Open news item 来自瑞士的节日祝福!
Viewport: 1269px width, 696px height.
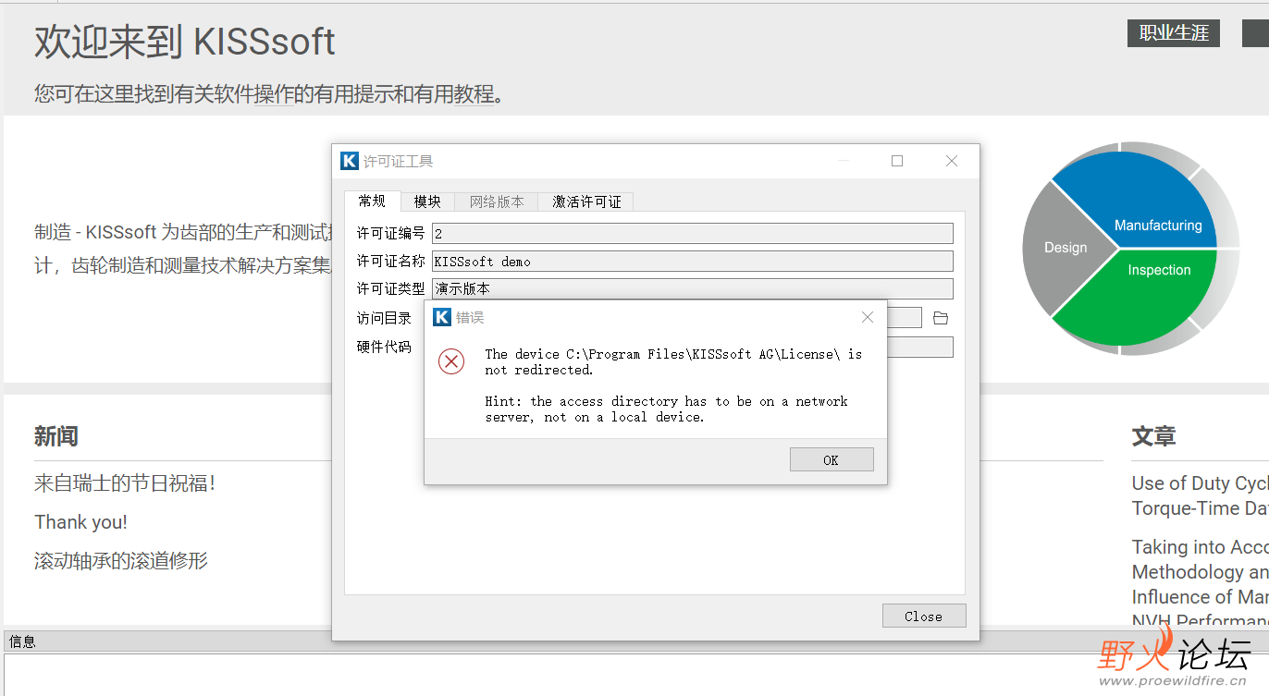pyautogui.click(x=125, y=483)
